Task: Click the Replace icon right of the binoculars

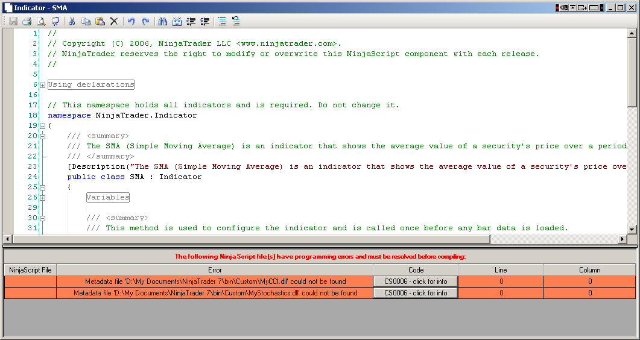Action: [x=177, y=21]
